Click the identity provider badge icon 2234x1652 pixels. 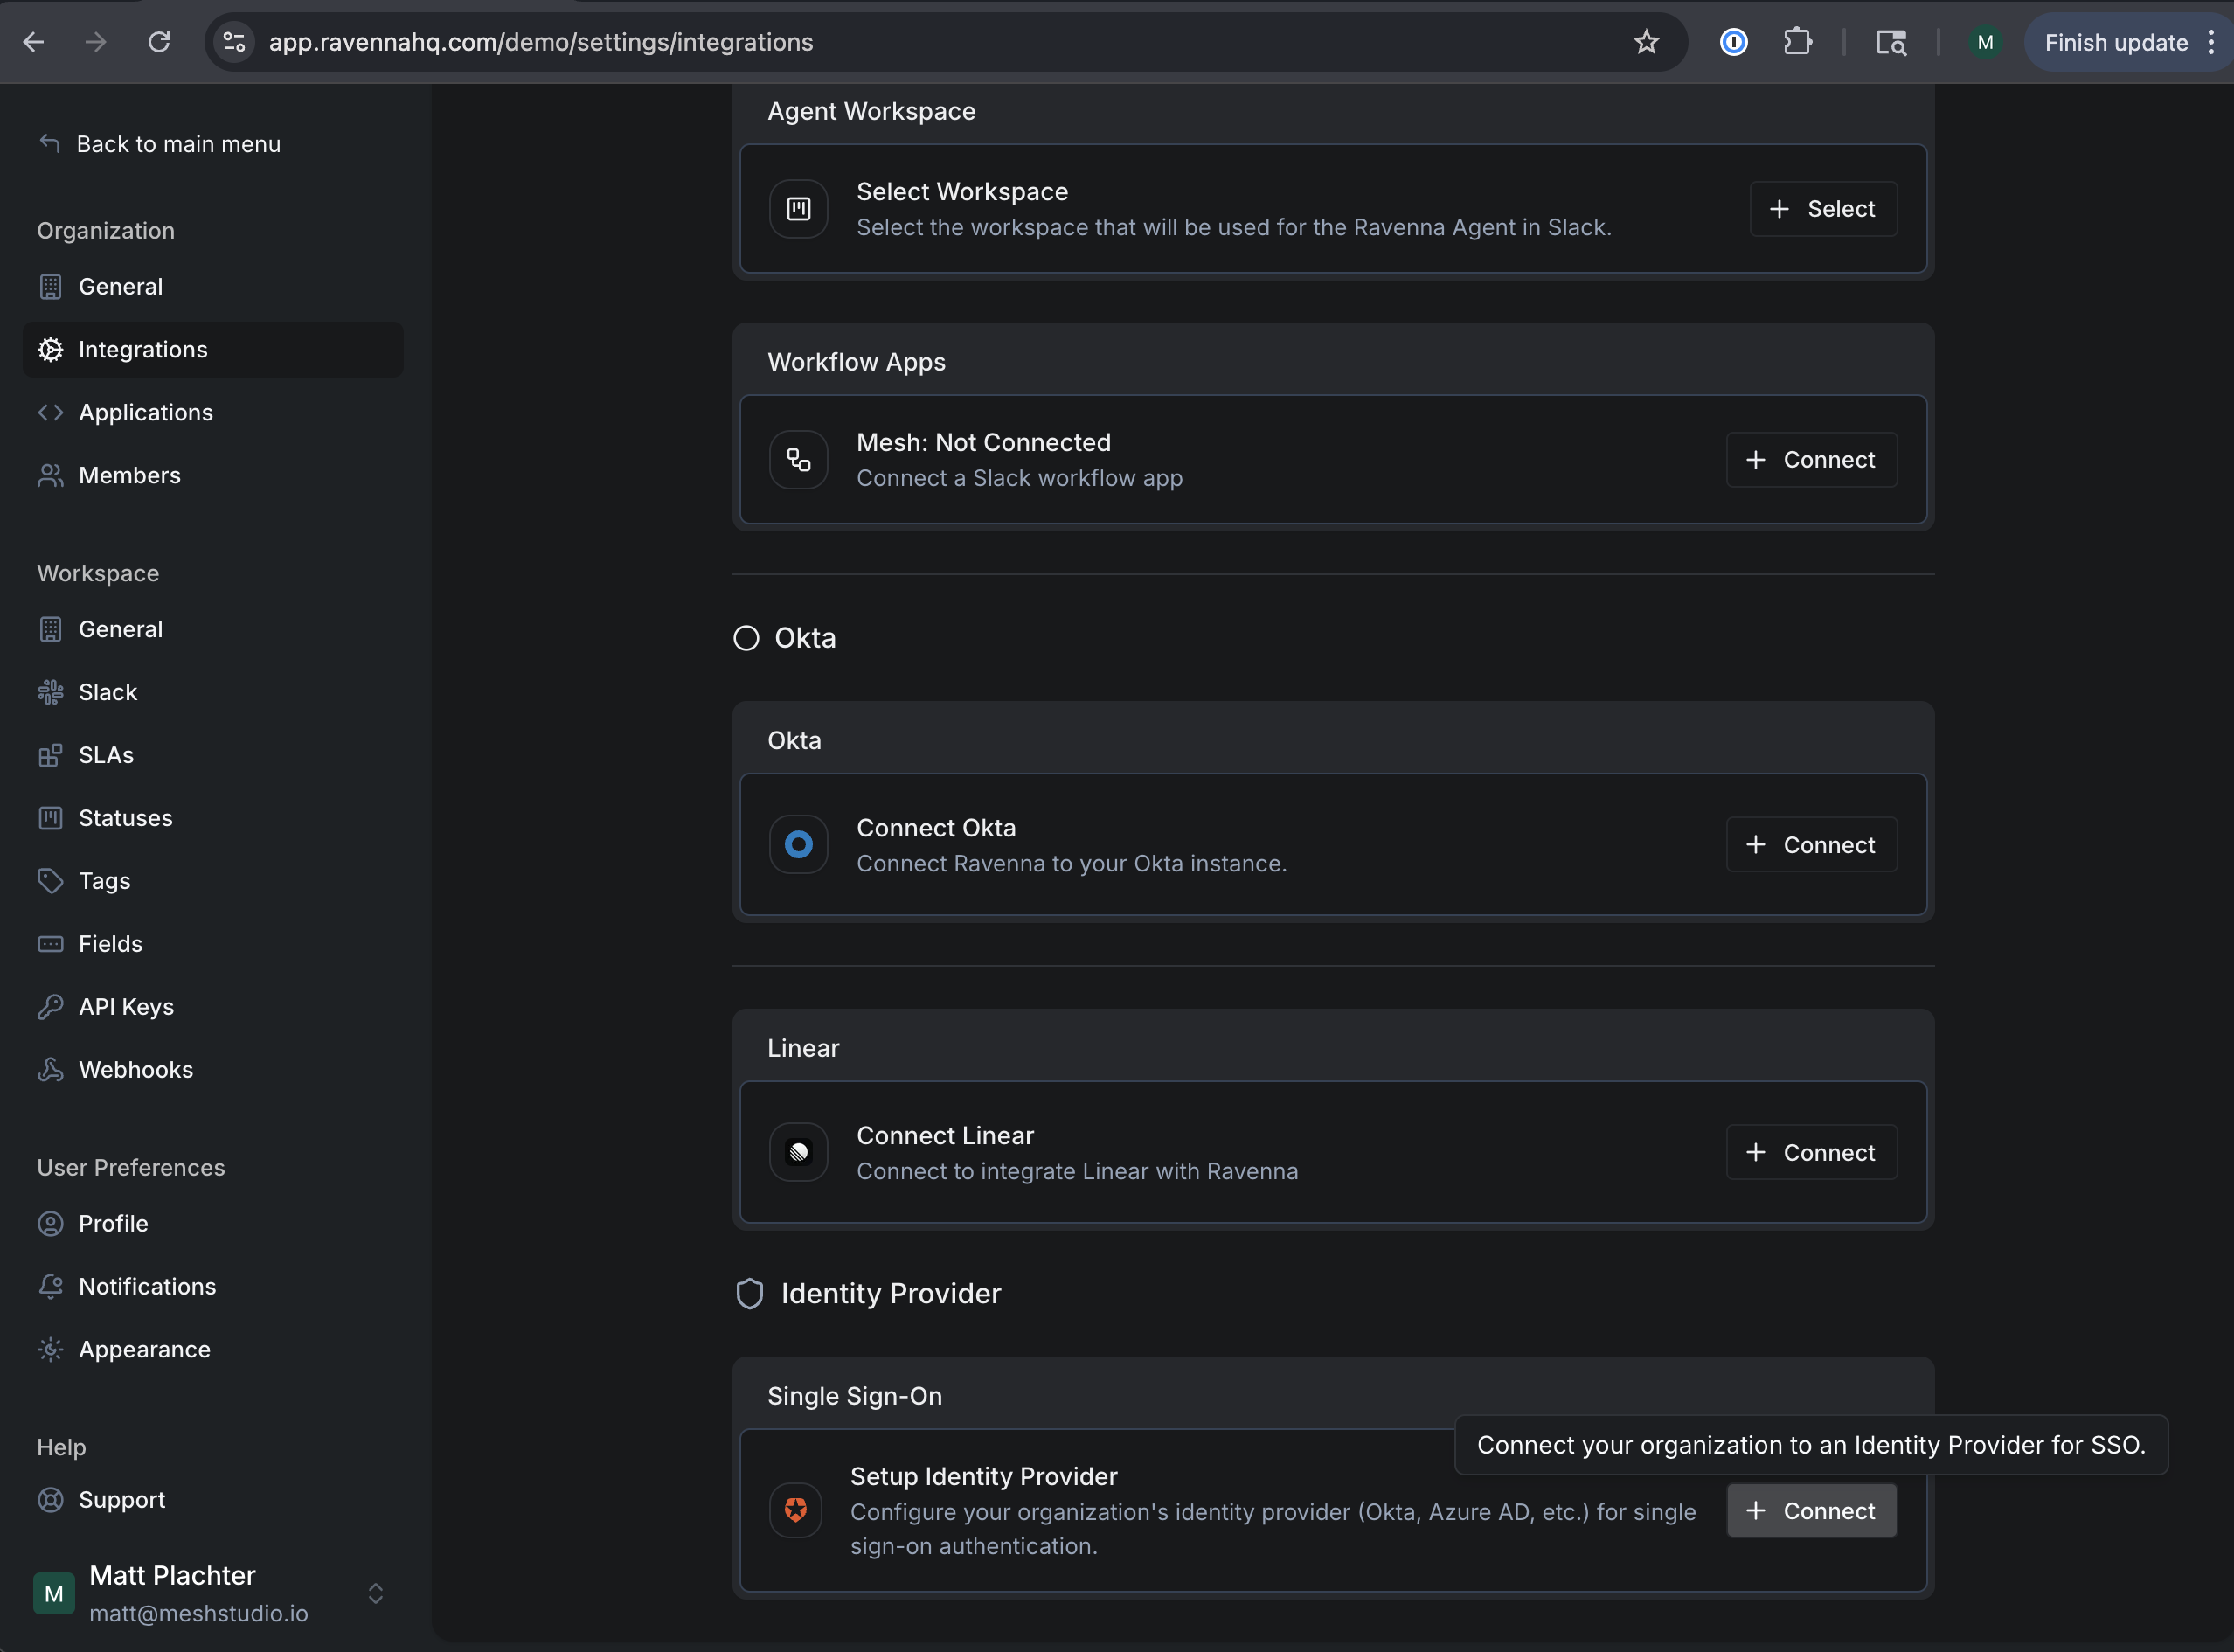pyautogui.click(x=796, y=1510)
